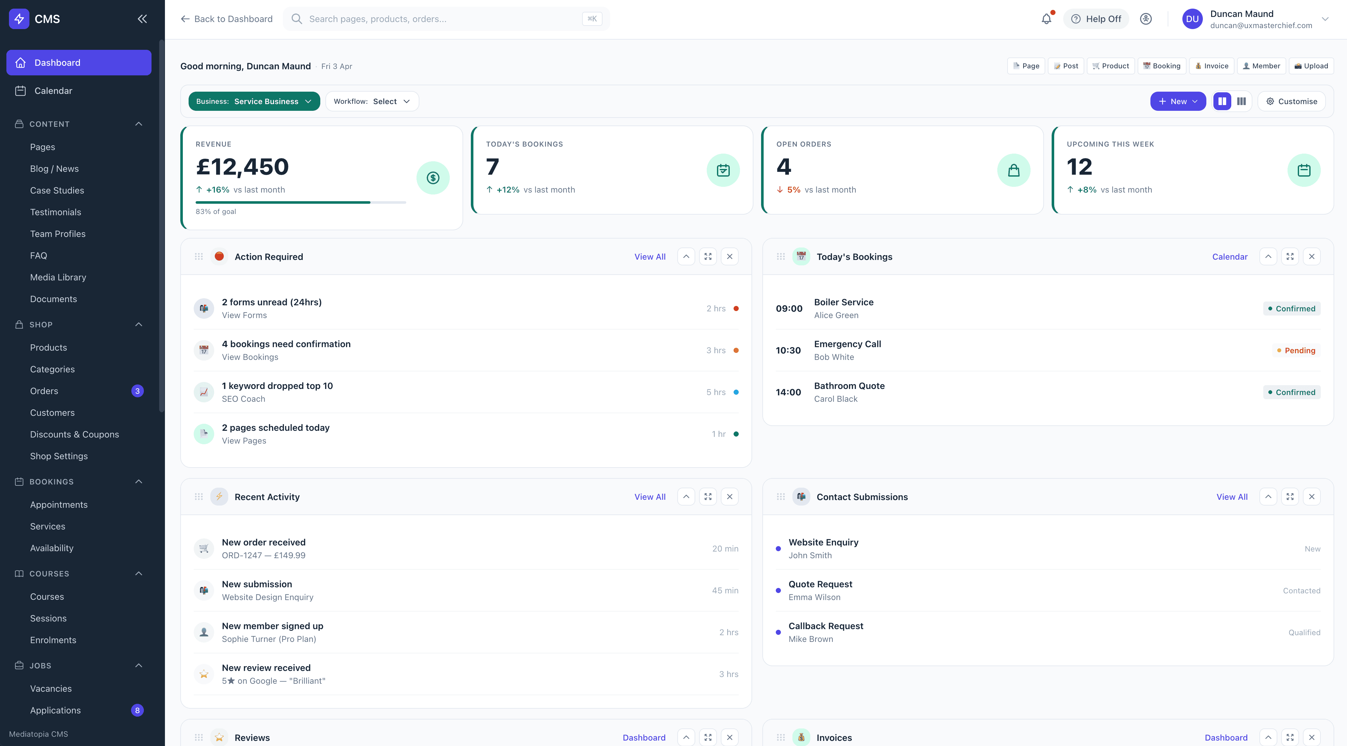This screenshot has width=1347, height=746.
Task: Select Applications under Jobs in sidebar
Action: [x=55, y=710]
